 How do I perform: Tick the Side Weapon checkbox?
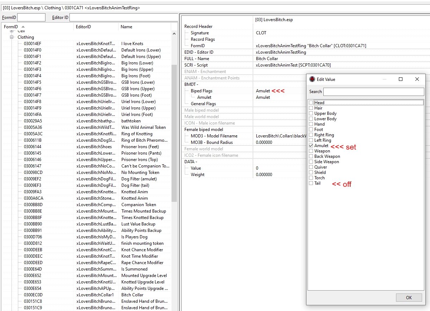click(x=311, y=162)
